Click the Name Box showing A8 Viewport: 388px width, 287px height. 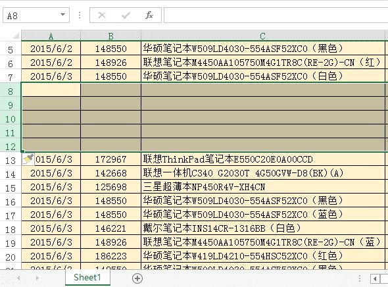point(36,15)
